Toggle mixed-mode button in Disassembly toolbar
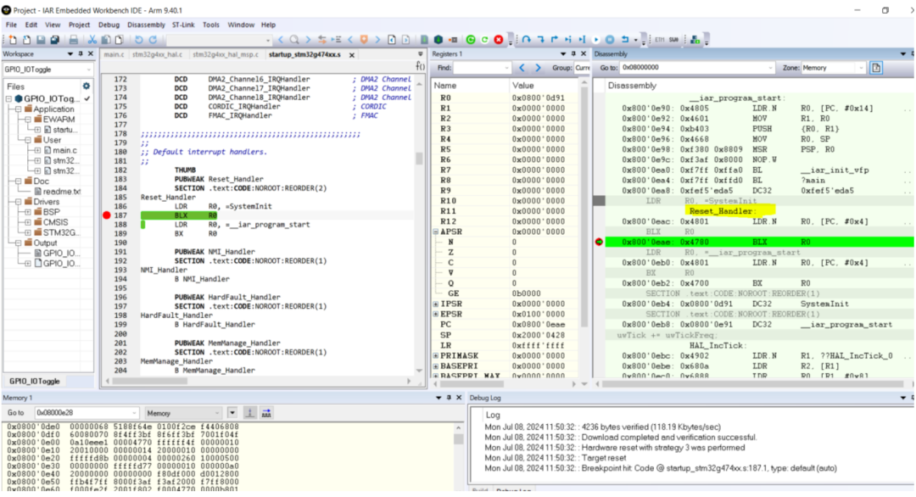The width and height of the screenshot is (916, 497). tap(876, 68)
